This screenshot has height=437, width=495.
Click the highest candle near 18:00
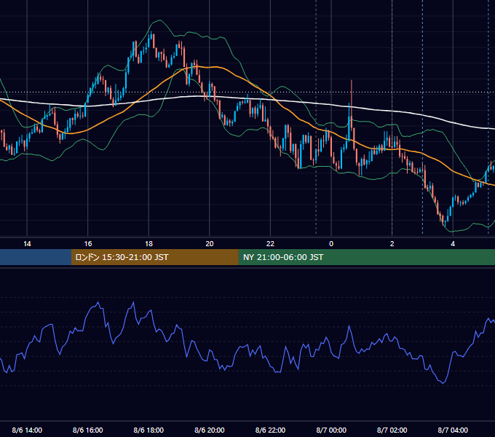151,37
